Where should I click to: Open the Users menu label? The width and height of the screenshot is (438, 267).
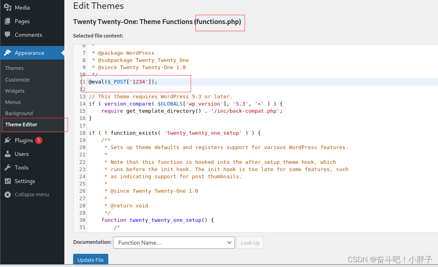coord(22,154)
